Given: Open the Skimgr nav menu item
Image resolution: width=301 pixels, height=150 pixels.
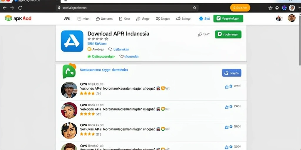Looking at the screenshot, I should tap(183, 18).
